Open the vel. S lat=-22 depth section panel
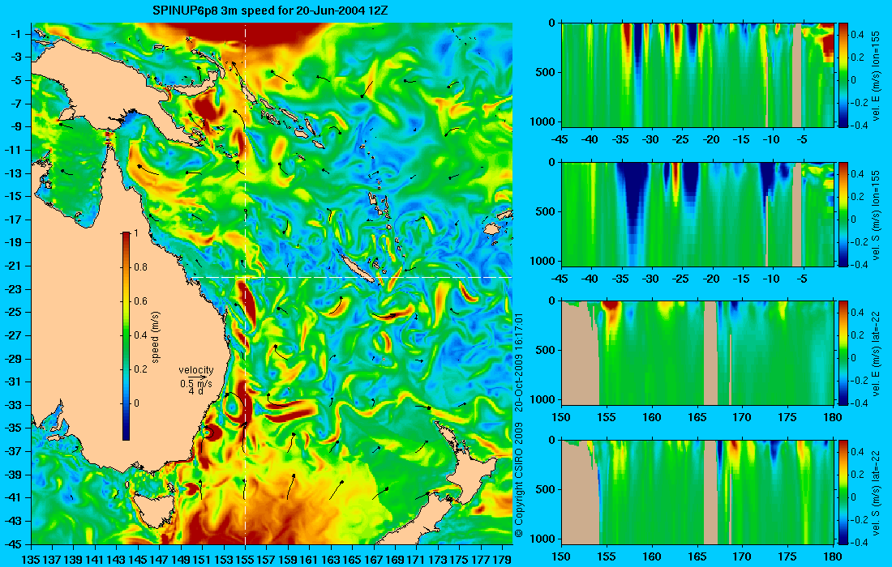This screenshot has width=892, height=567. [697, 492]
